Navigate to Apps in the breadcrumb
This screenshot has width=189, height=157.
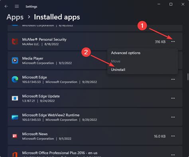point(15,17)
